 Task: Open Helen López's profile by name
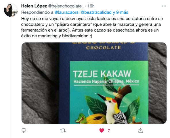click(34, 6)
